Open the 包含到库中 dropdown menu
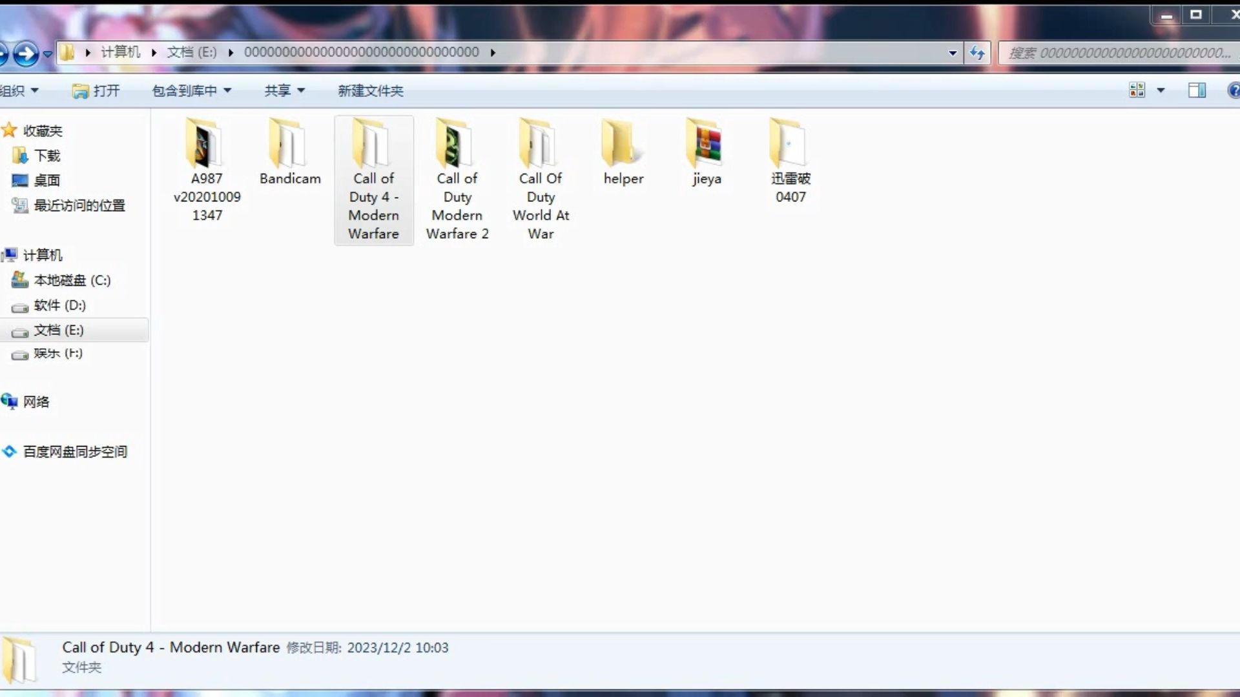This screenshot has height=697, width=1240. pos(191,90)
